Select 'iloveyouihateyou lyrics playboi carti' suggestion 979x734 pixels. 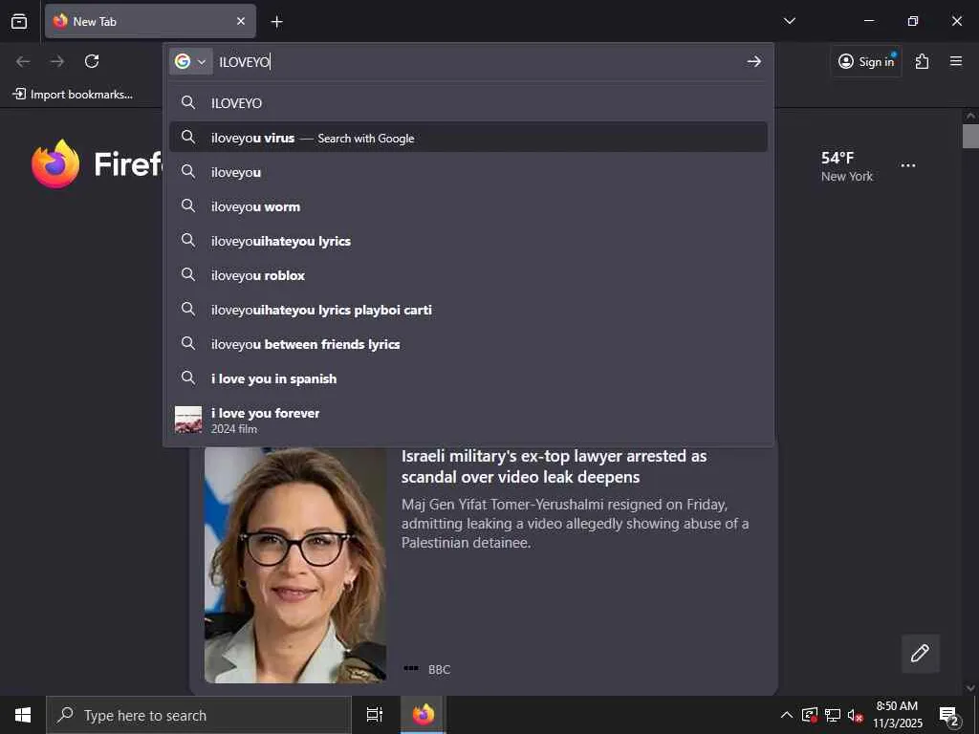click(x=468, y=309)
